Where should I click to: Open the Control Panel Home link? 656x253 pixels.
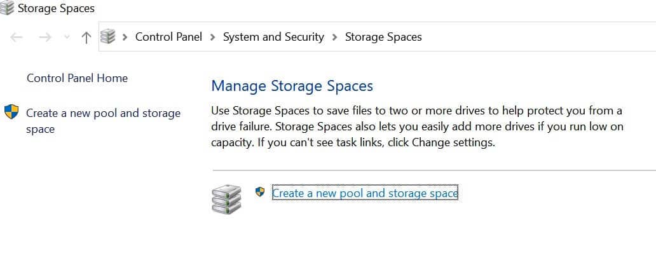tap(78, 78)
